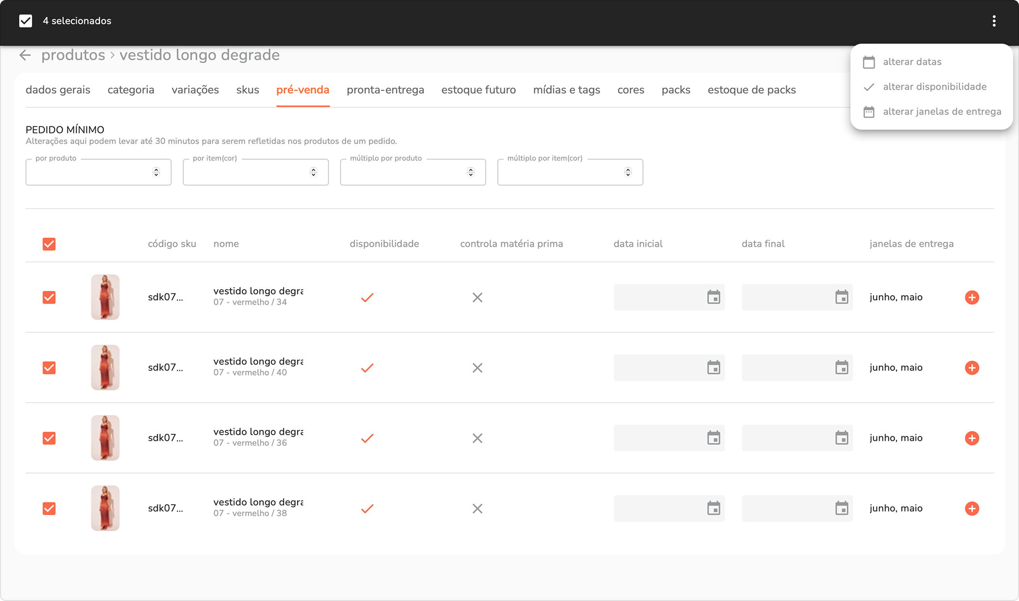Click the back arrow next to produtos
1019x601 pixels.
(25, 55)
